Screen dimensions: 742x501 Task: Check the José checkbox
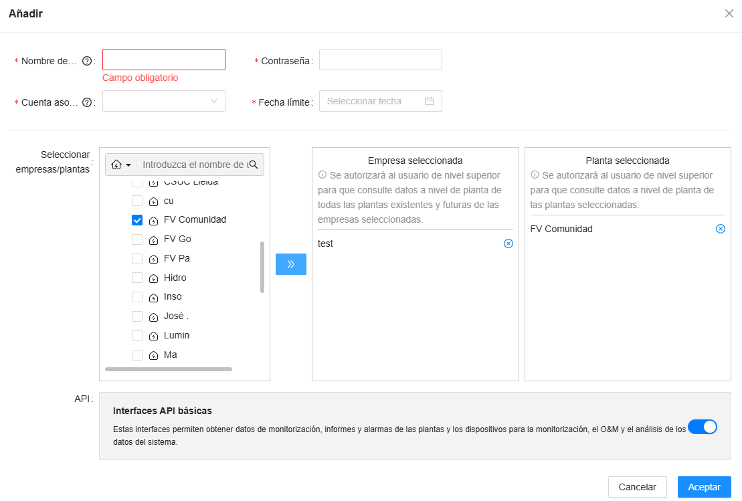pyautogui.click(x=136, y=316)
